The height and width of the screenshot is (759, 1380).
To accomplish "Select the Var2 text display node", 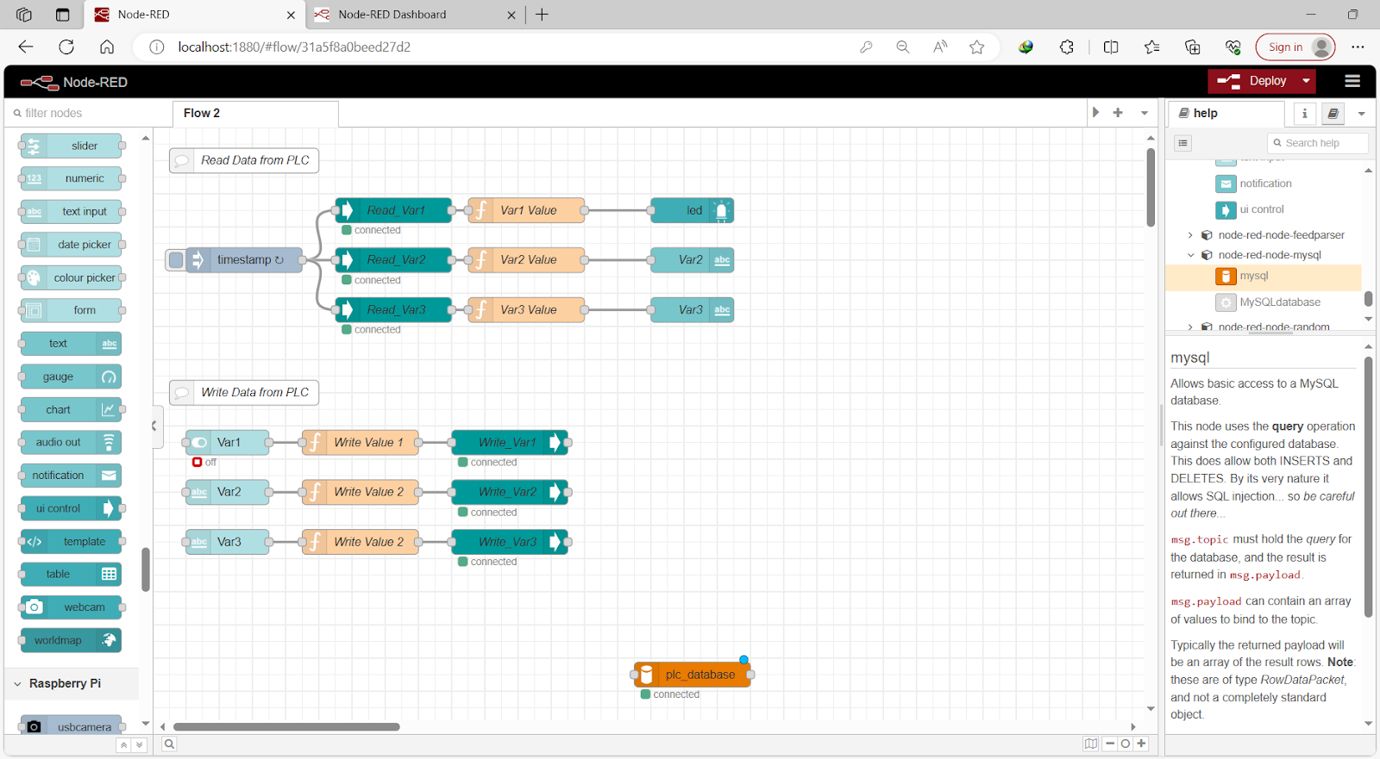I will click(x=693, y=260).
